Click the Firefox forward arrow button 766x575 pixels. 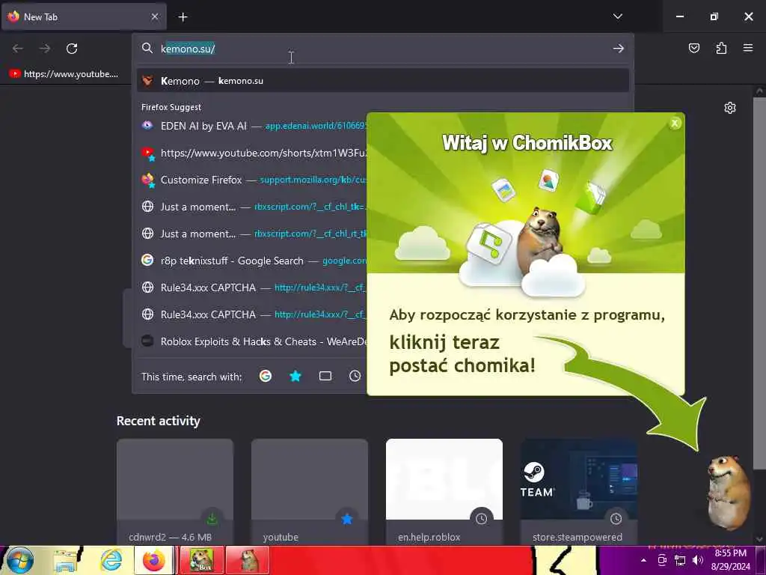coord(45,49)
